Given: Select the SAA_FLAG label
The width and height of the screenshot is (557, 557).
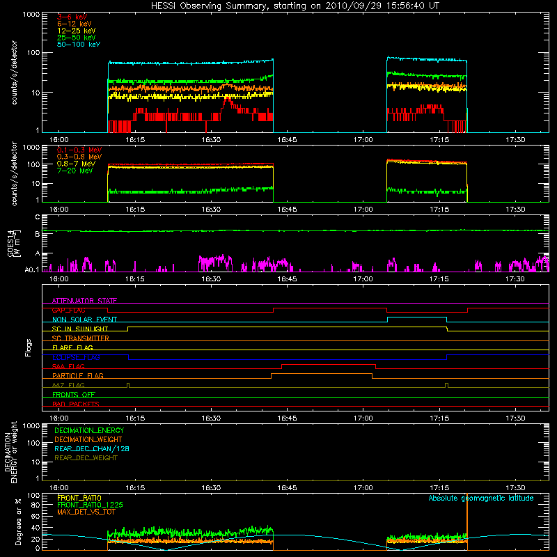Looking at the screenshot, I should point(68,366).
